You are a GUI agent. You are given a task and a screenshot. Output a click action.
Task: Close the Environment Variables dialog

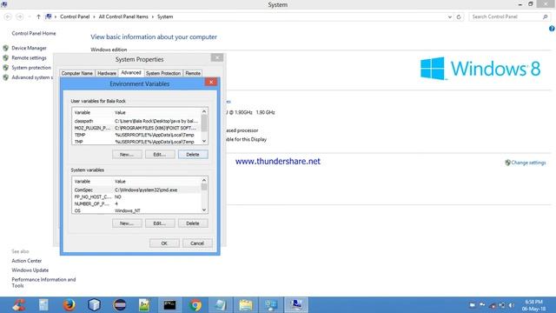click(x=211, y=82)
